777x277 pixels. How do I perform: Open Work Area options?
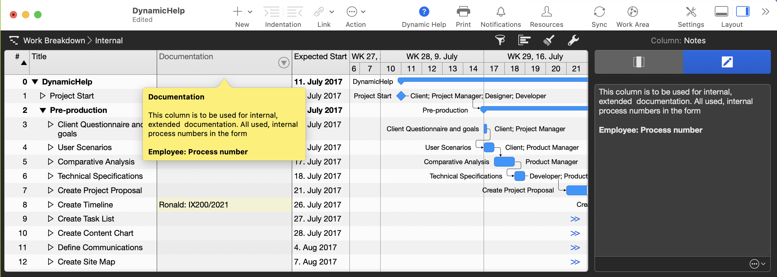coord(632,12)
